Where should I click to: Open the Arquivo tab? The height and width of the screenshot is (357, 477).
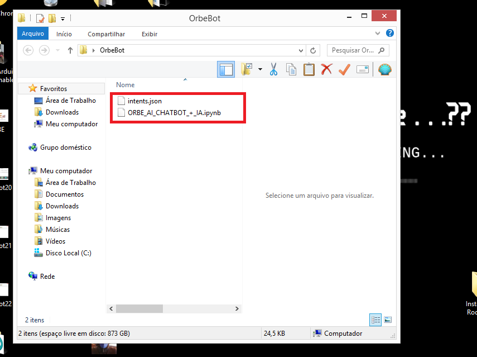(33, 34)
